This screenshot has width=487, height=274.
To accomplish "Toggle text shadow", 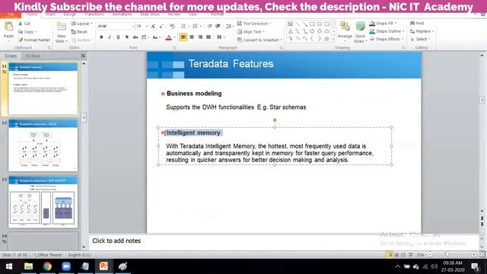I will (127, 37).
